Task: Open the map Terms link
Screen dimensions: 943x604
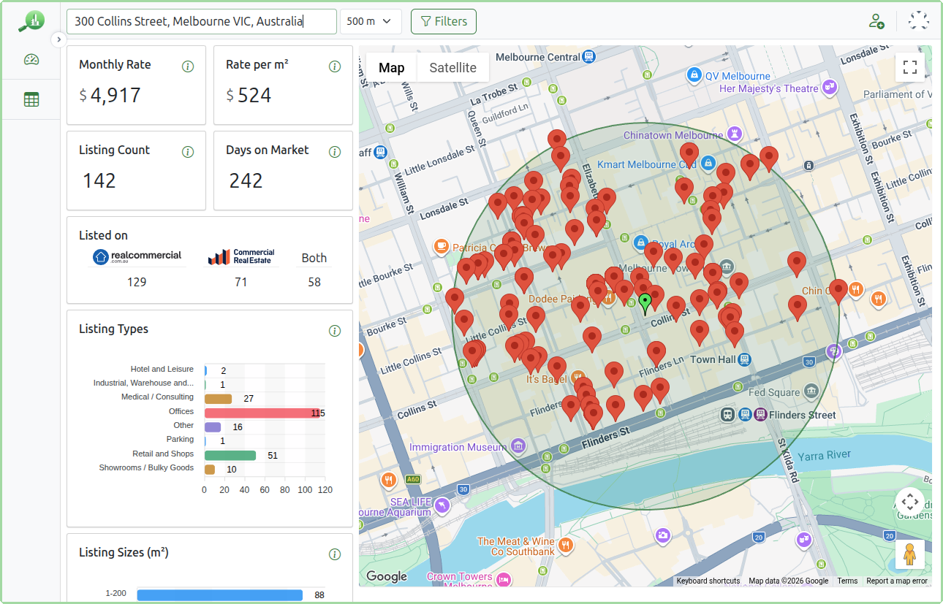Action: (x=847, y=581)
